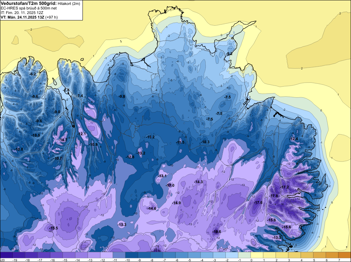Select the -11.2 temperature reading

click(x=151, y=137)
